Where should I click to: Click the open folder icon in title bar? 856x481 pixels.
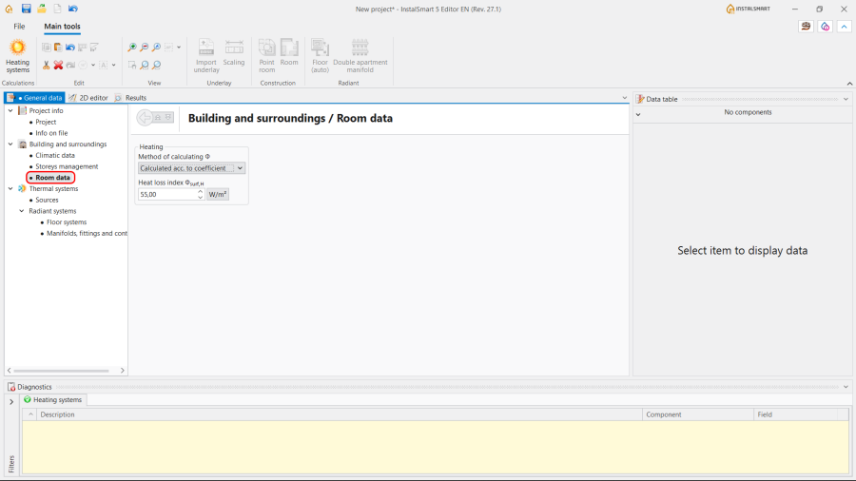point(42,9)
